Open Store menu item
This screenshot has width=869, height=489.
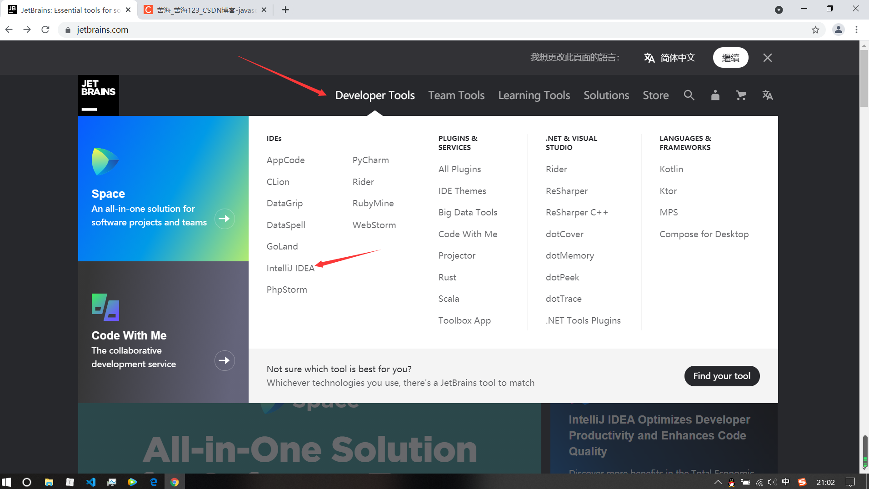click(x=655, y=95)
